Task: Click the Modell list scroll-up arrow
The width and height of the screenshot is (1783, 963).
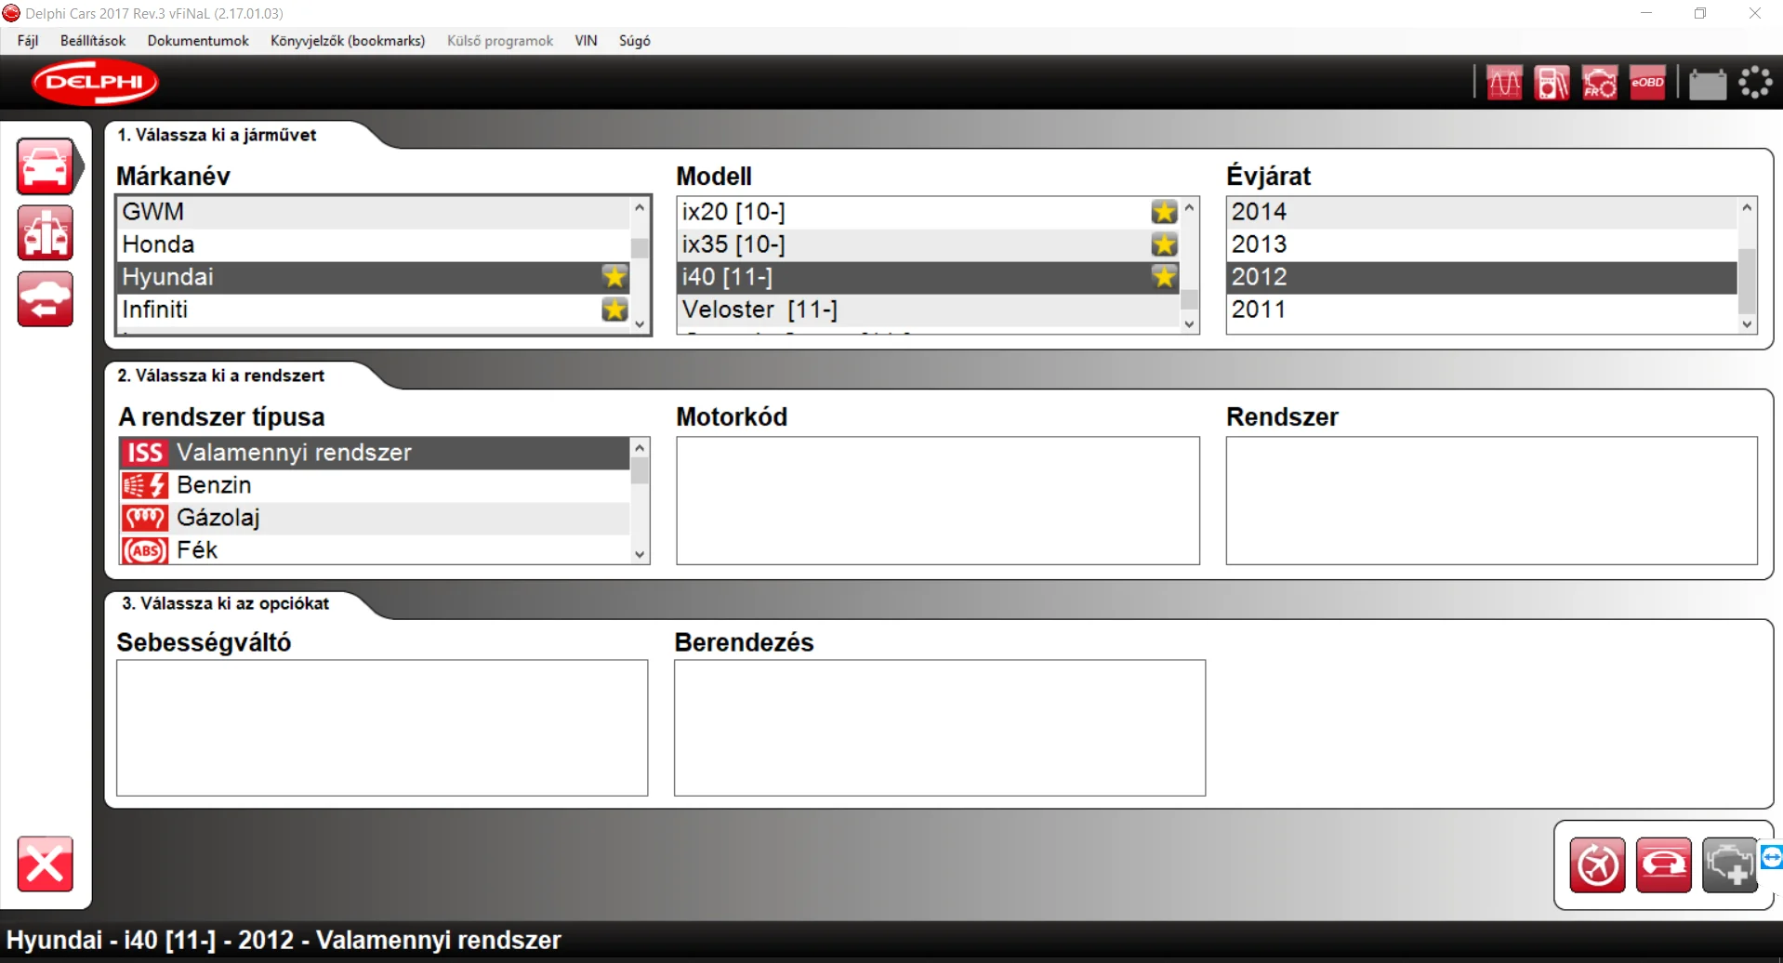Action: point(1189,207)
